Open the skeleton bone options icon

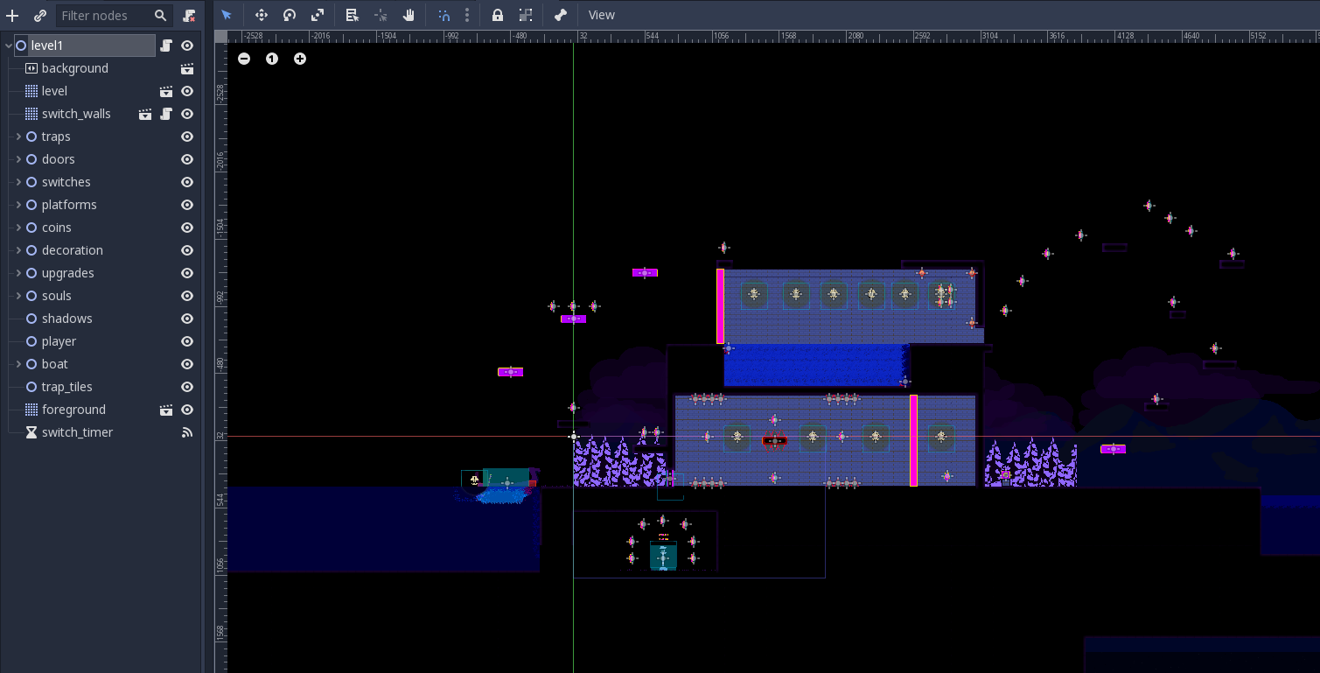click(x=561, y=15)
